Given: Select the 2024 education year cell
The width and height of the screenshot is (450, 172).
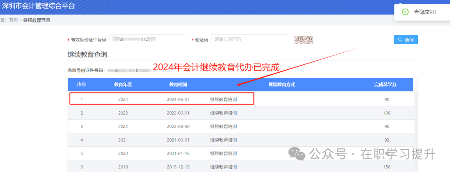Looking at the screenshot, I should coord(123,100).
